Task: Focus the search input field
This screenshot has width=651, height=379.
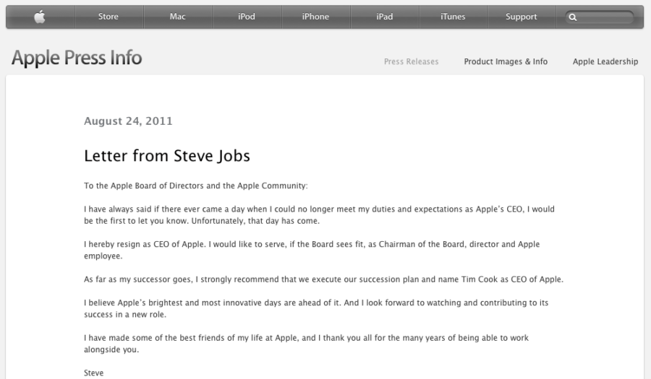Action: pyautogui.click(x=599, y=17)
